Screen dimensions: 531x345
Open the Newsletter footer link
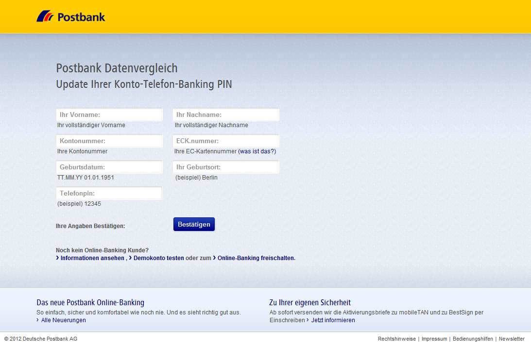512,339
